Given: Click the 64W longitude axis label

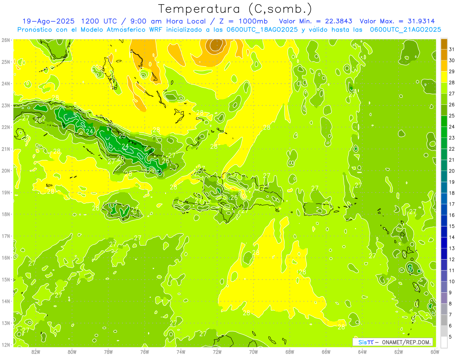Looking at the screenshot, I should (x=362, y=352).
